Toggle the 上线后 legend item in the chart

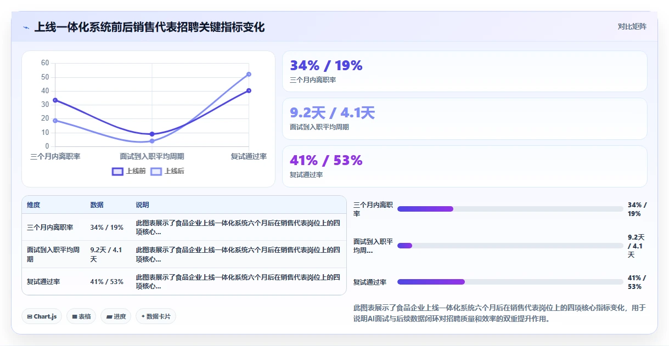coord(167,171)
